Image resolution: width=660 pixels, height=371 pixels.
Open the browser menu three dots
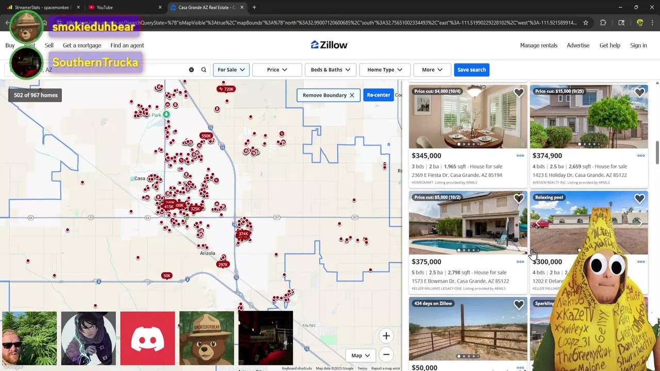coord(653,23)
